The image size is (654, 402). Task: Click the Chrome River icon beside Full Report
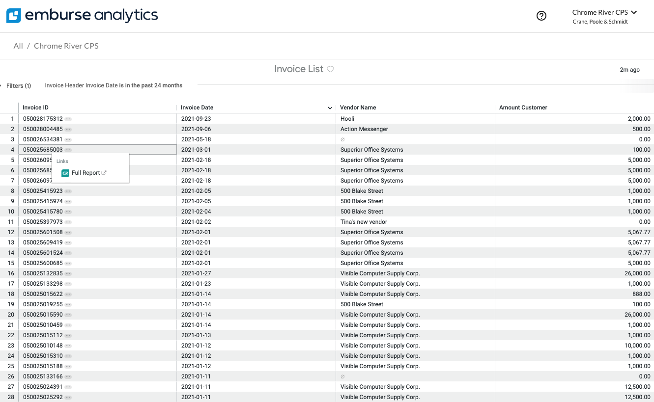click(x=65, y=173)
